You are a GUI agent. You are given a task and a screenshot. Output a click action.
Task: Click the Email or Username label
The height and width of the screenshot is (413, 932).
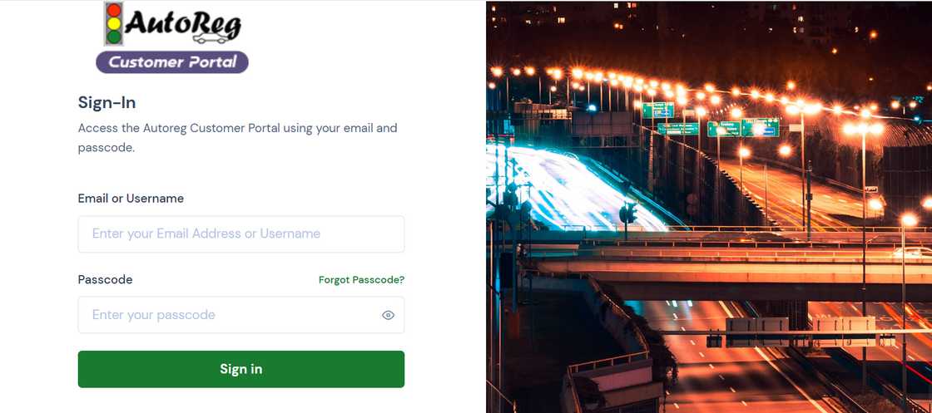coord(131,199)
